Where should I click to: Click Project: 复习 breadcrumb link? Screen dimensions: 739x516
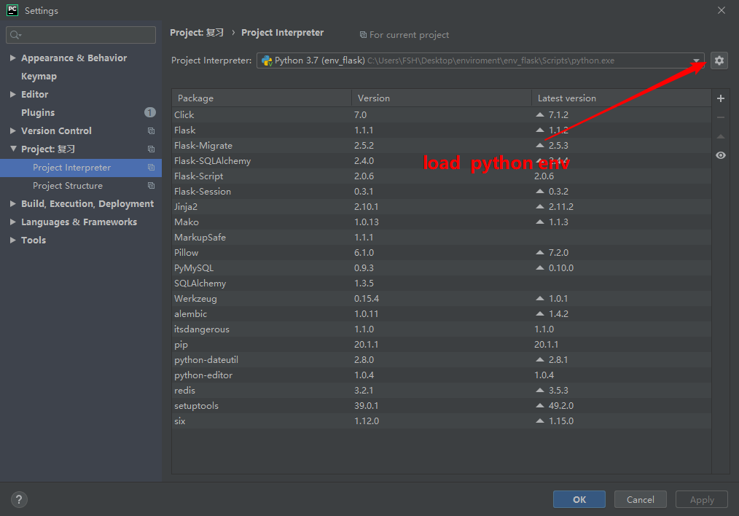pos(197,33)
